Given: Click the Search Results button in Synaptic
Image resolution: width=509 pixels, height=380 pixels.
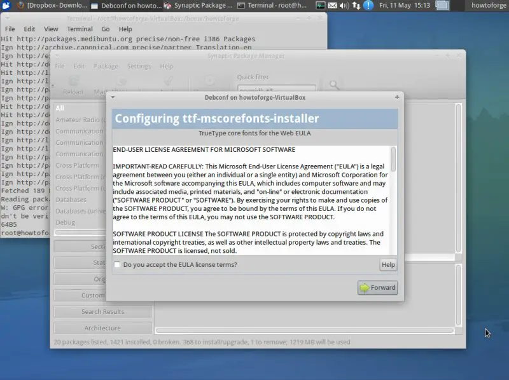Looking at the screenshot, I should pyautogui.click(x=102, y=311).
